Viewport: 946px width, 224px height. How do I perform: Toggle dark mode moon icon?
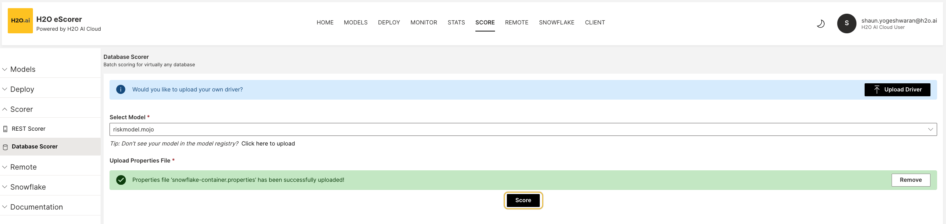tap(821, 24)
